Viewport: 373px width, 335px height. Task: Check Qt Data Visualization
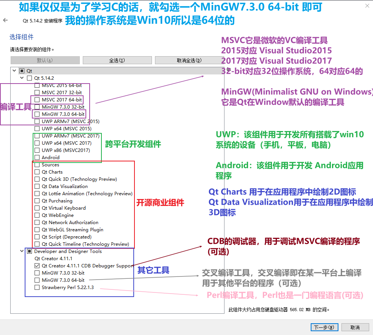click(x=37, y=186)
